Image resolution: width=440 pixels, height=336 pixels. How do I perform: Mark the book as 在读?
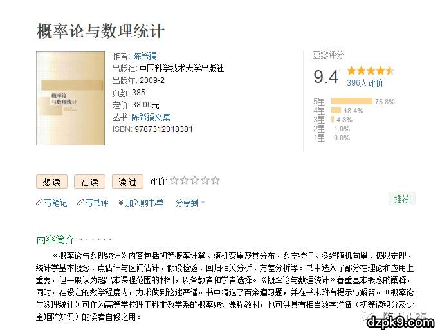[x=89, y=182]
